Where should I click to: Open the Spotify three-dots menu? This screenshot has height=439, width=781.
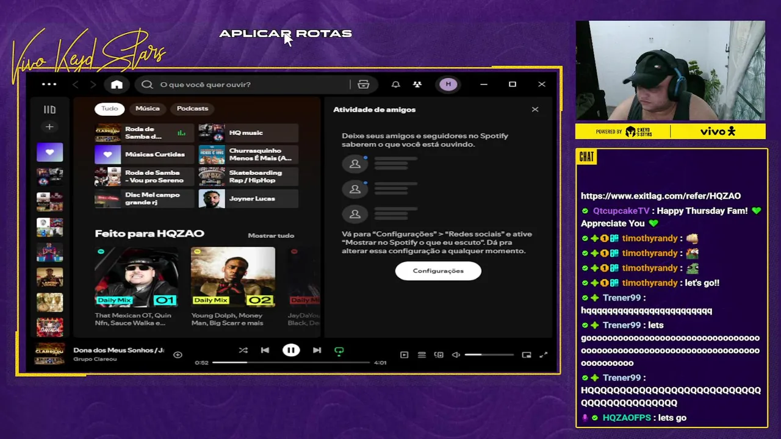click(x=49, y=84)
